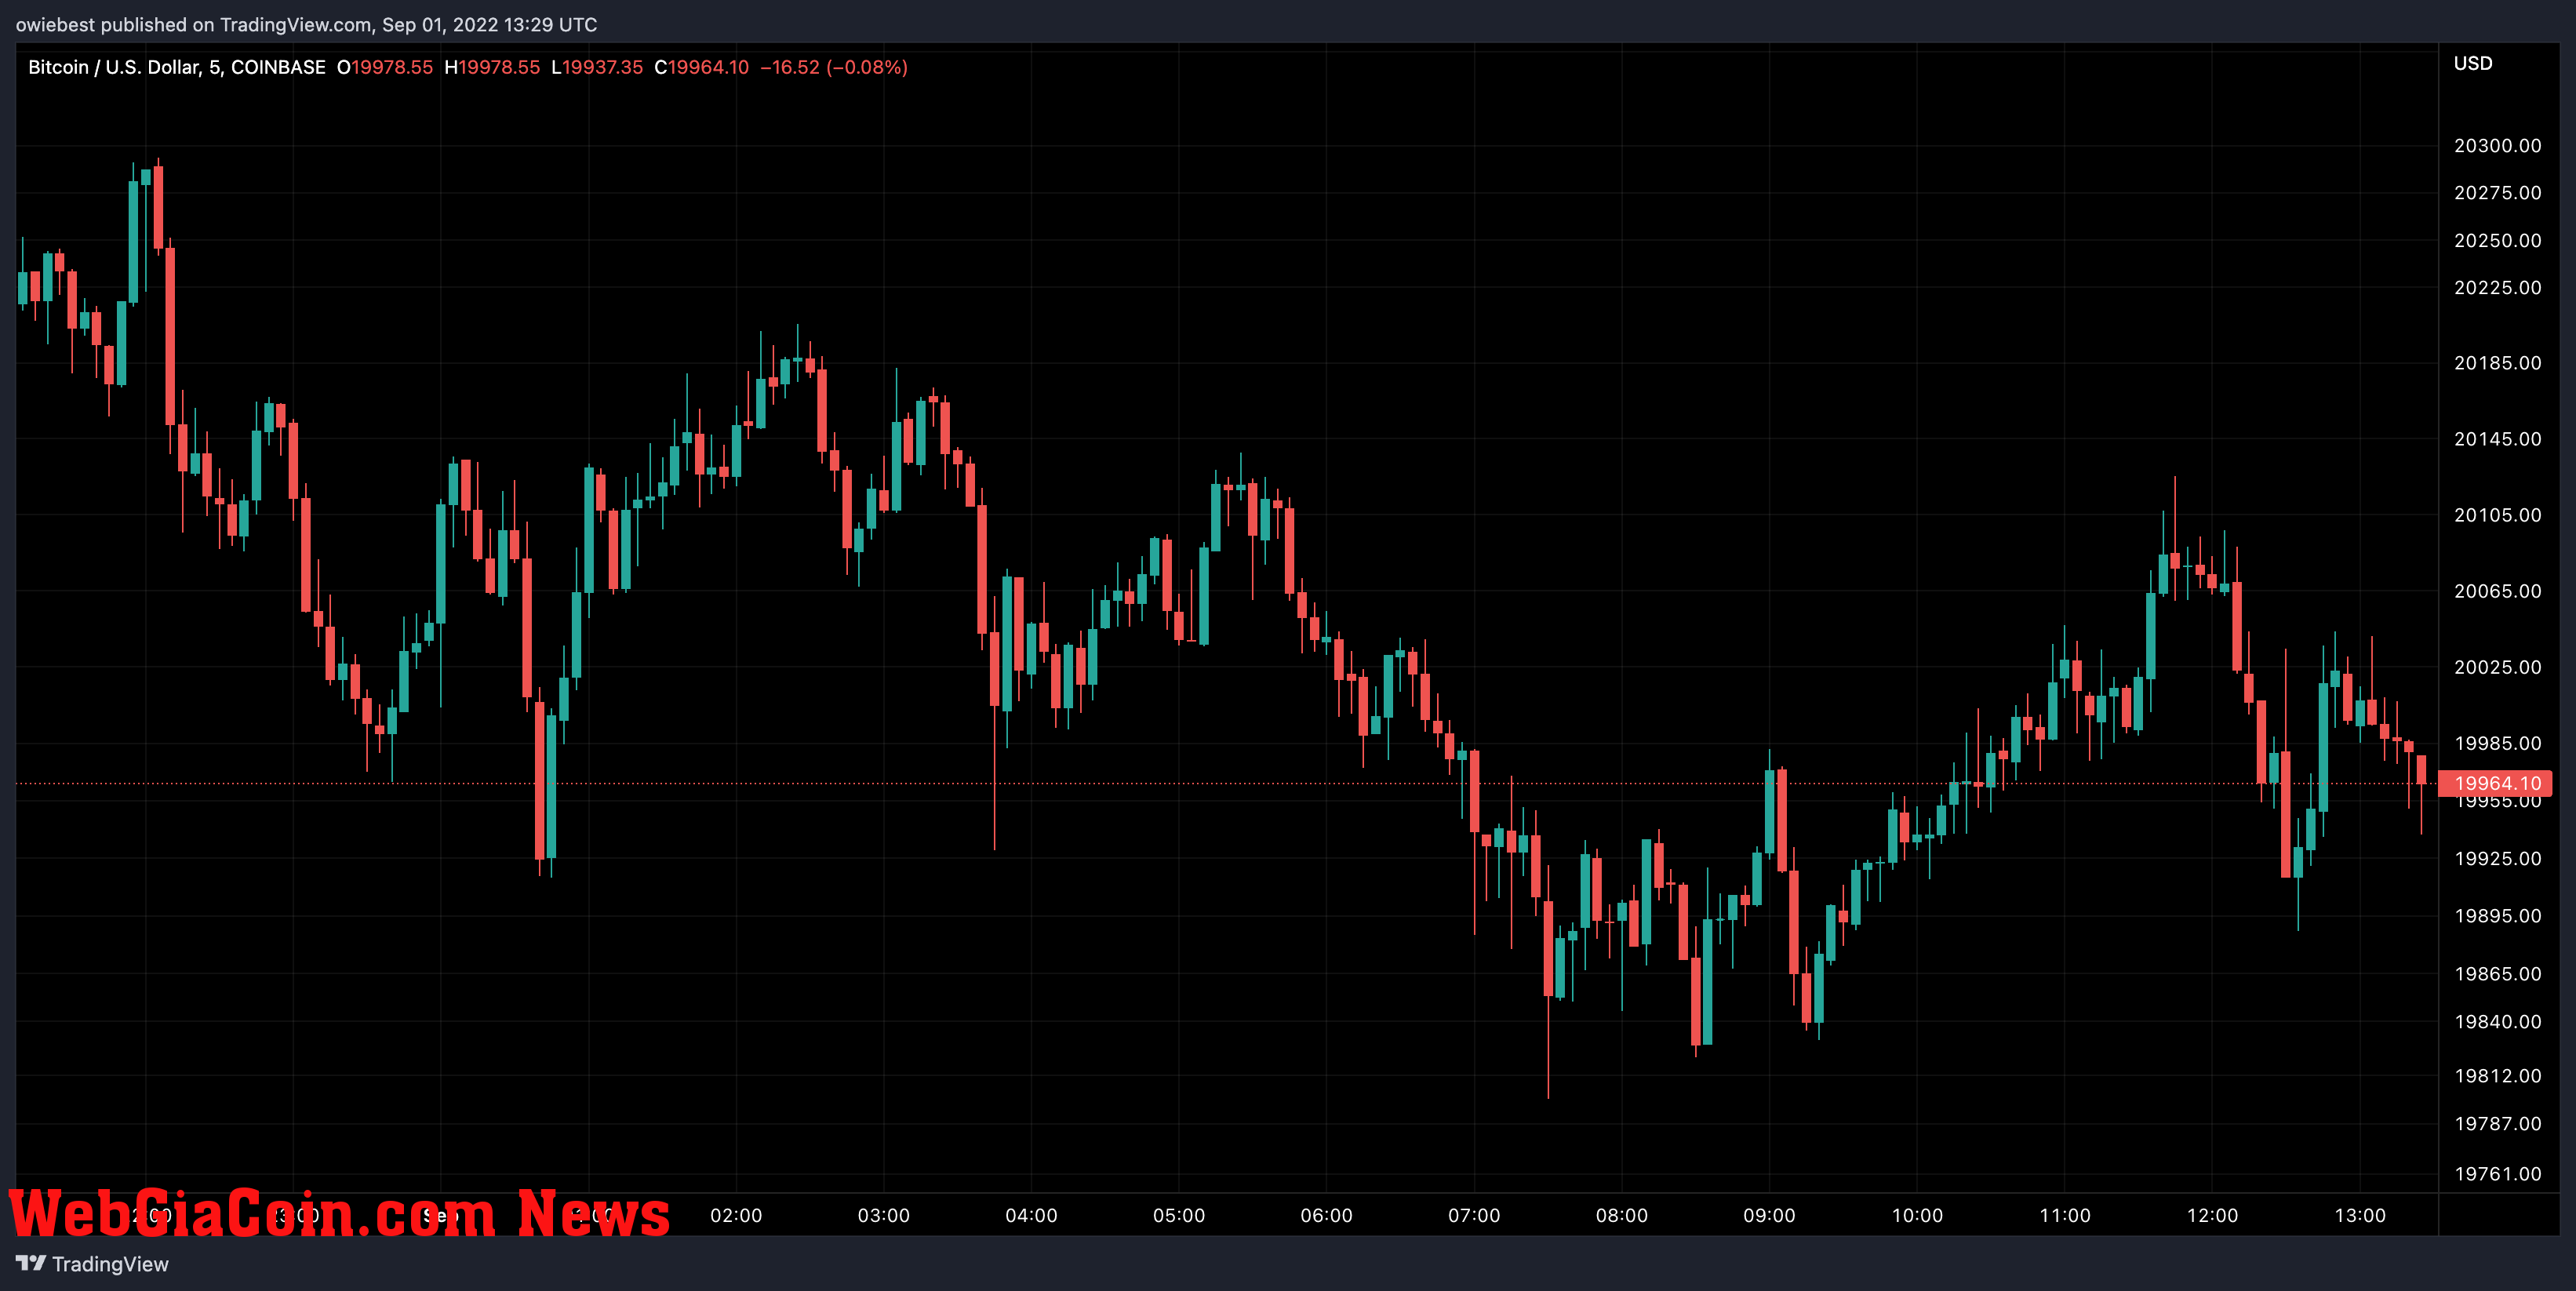Click the 13:00 time axis label

click(2360, 1216)
